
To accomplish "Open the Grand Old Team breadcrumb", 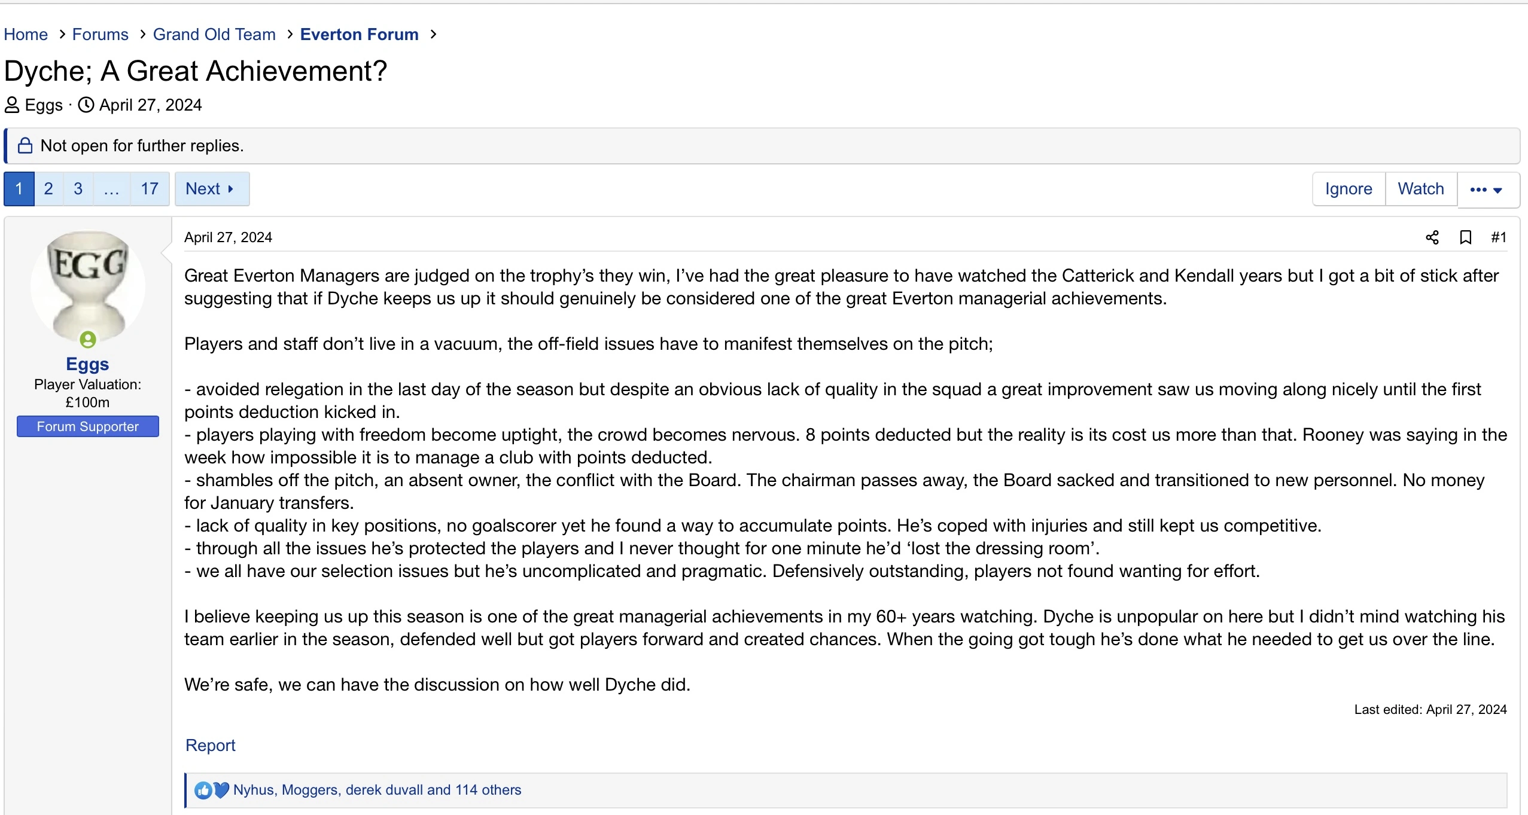I will pos(214,35).
